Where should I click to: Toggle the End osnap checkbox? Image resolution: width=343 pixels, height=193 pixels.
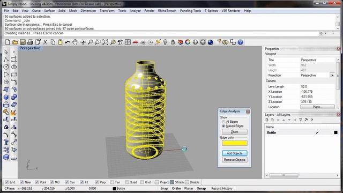[7, 182]
